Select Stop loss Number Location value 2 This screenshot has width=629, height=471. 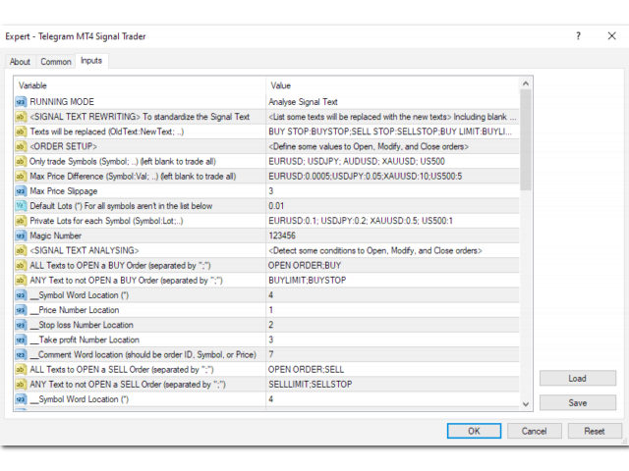pyautogui.click(x=271, y=325)
